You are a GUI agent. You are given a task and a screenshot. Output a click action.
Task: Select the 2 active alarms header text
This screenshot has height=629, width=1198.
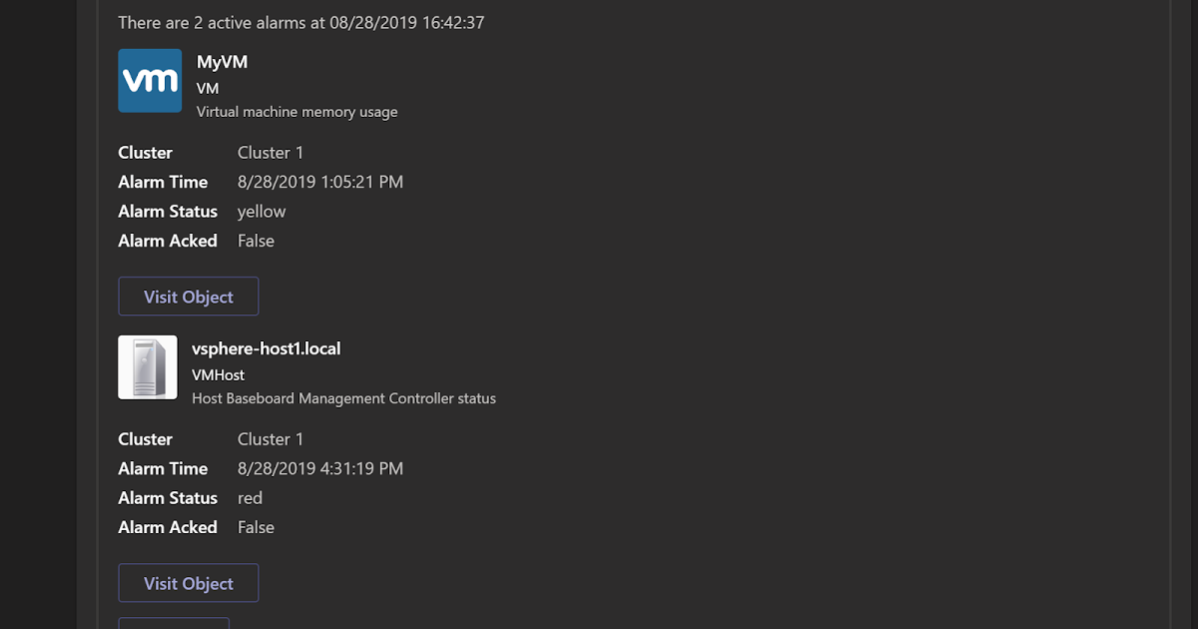301,22
